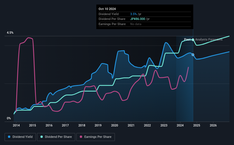Click the No data earnings value
Image resolution: width=234 pixels, height=145 pixels.
136,24
